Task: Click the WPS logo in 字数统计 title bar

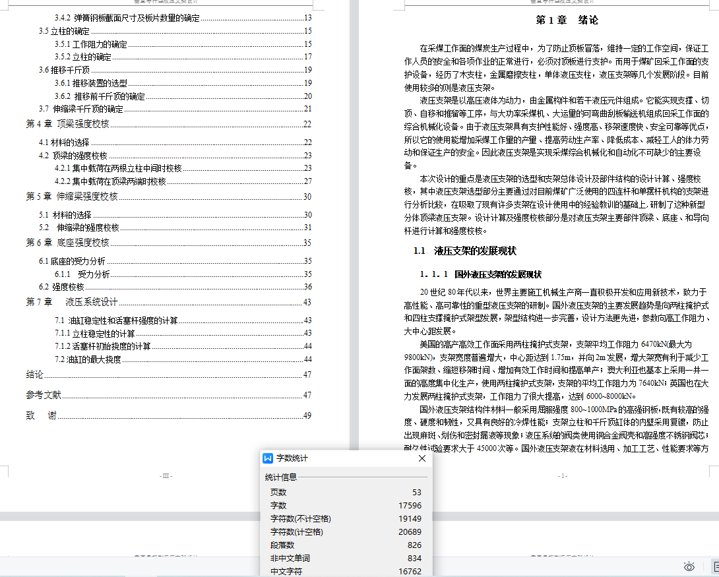Action: (x=268, y=458)
